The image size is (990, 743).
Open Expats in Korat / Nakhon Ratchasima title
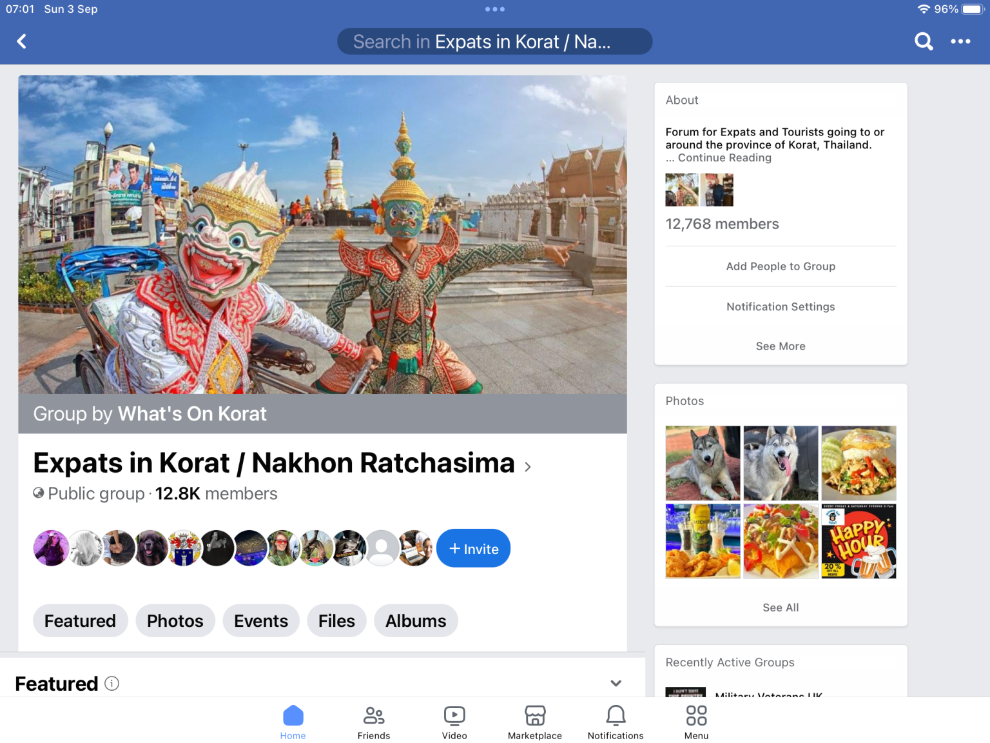coord(274,463)
